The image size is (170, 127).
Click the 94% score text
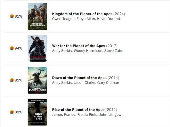[x=18, y=48]
